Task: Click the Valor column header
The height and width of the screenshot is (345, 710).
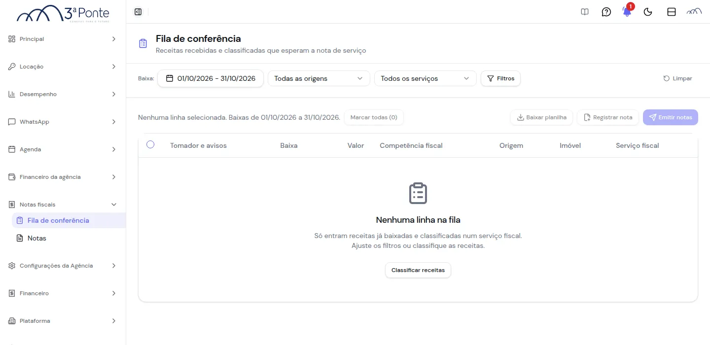Action: [x=355, y=145]
